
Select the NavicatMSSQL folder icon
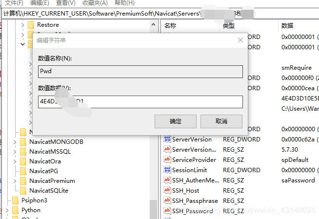tap(23, 152)
